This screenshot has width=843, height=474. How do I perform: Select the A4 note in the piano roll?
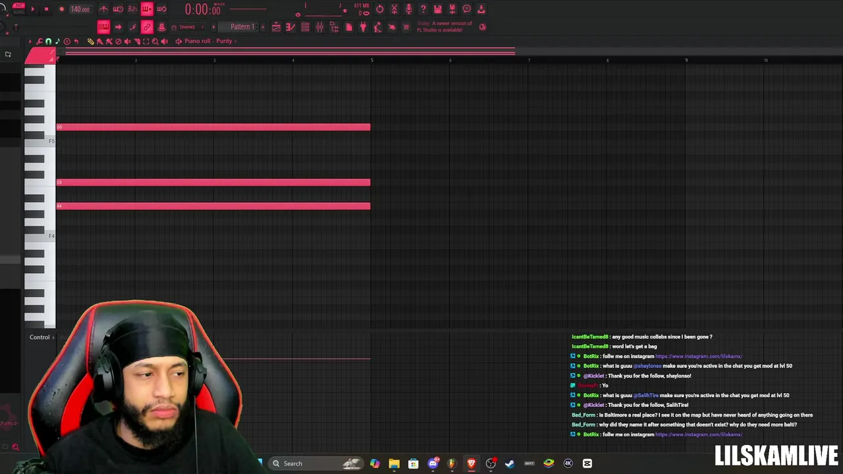213,206
